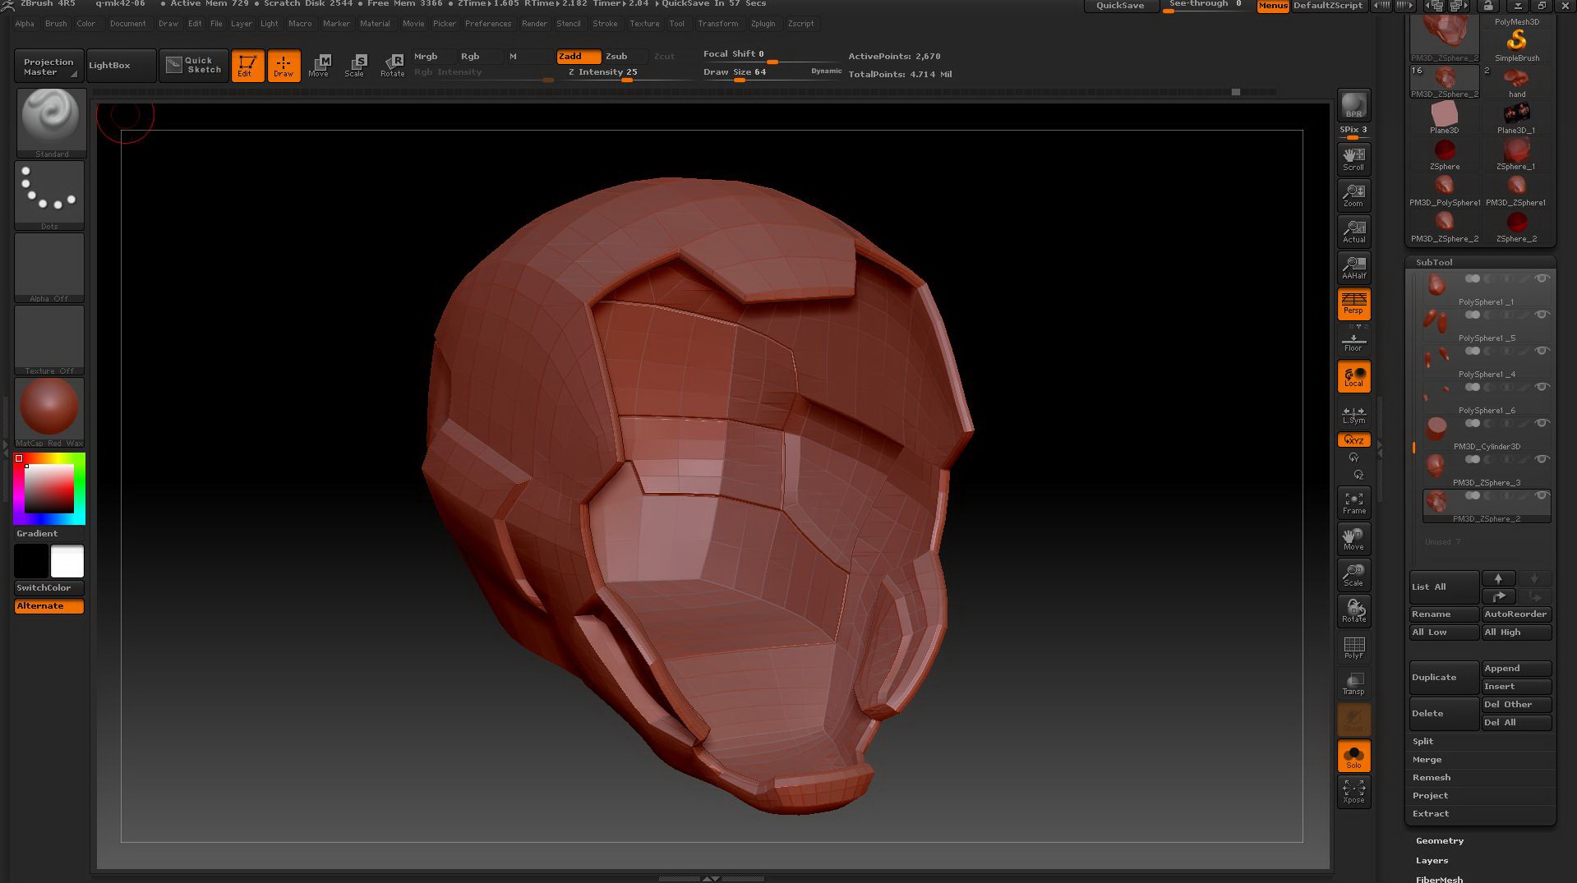The image size is (1577, 883).
Task: Adjust the Z Intensity slider
Action: (628, 74)
